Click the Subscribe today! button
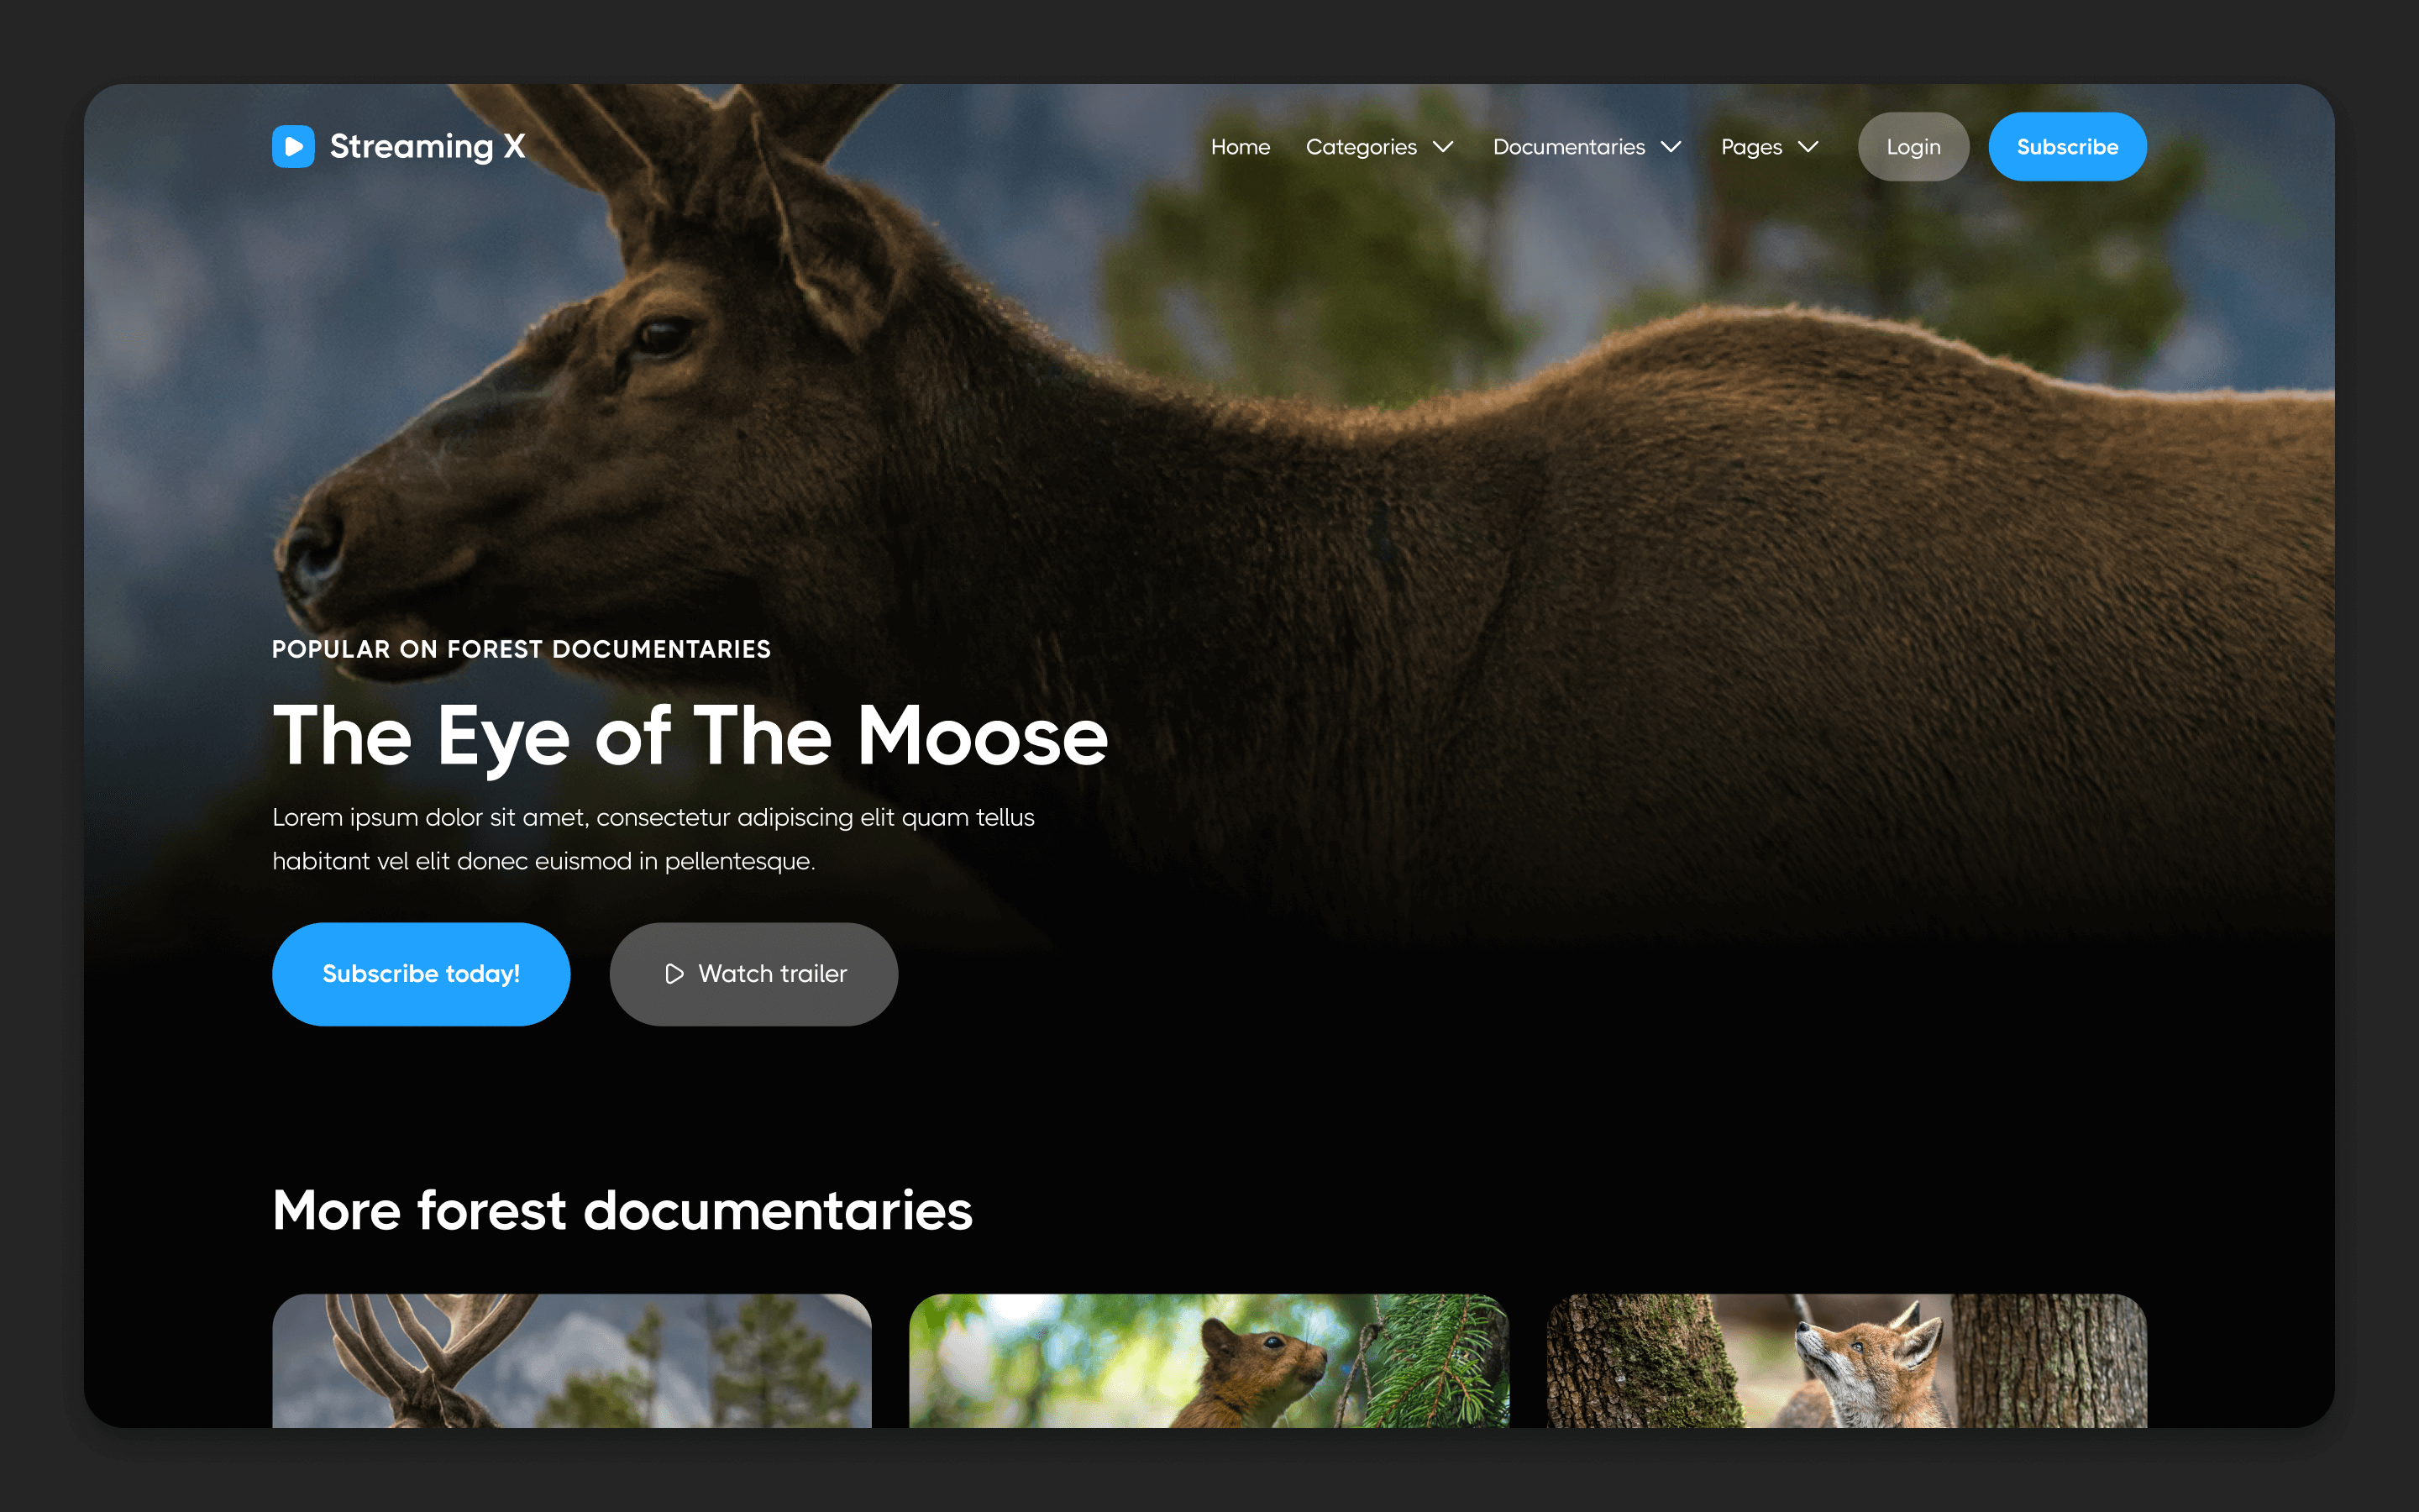The width and height of the screenshot is (2419, 1512). click(421, 974)
